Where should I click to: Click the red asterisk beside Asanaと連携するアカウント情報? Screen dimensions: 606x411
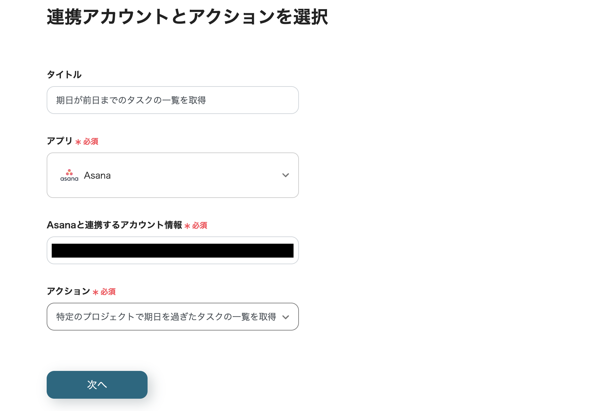(x=187, y=226)
